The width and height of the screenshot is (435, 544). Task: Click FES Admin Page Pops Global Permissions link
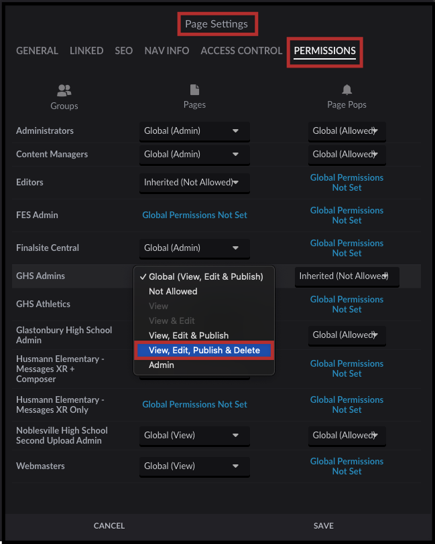pyautogui.click(x=347, y=215)
